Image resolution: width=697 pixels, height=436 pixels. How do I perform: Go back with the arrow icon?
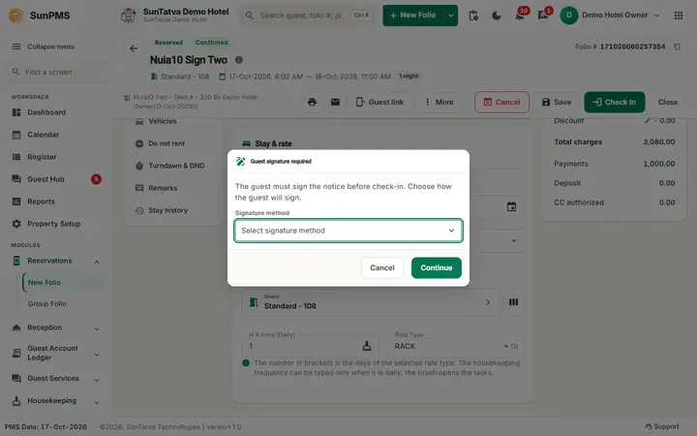pos(134,48)
